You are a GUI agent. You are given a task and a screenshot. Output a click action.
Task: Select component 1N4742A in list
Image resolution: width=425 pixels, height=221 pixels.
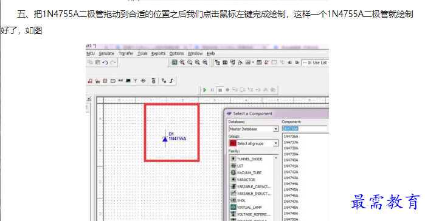291,172
